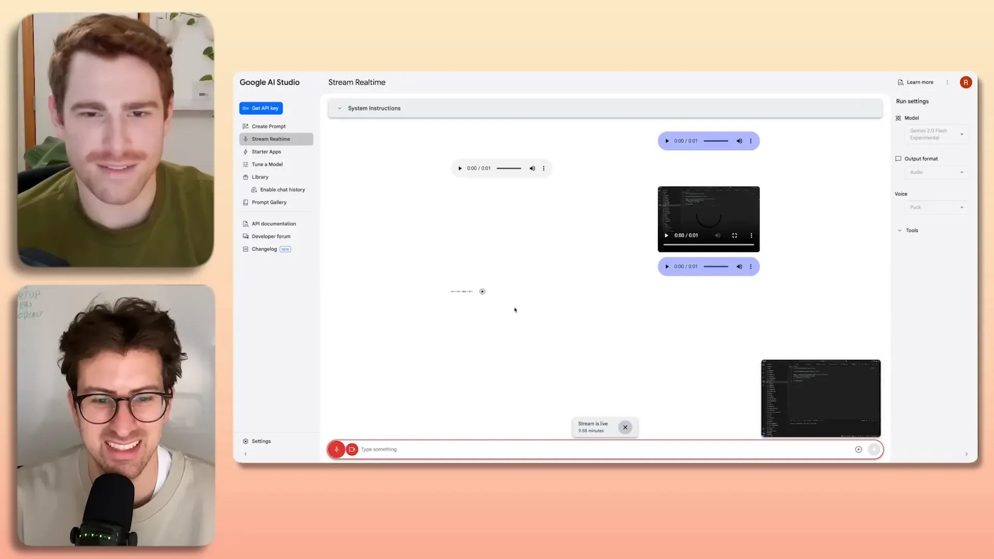Expand the System Instructions panel
Image resolution: width=994 pixels, height=559 pixels.
point(605,108)
